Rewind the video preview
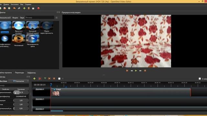Screen dimensions: 207x116 (132, 71)
